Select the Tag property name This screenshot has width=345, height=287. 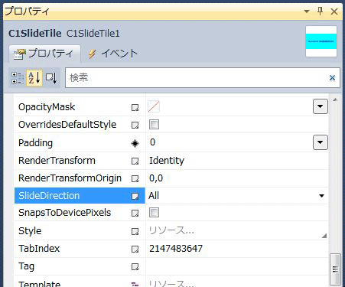26,266
